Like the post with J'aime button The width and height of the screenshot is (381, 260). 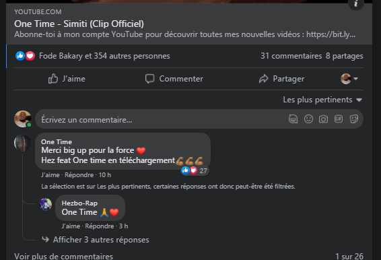click(67, 79)
